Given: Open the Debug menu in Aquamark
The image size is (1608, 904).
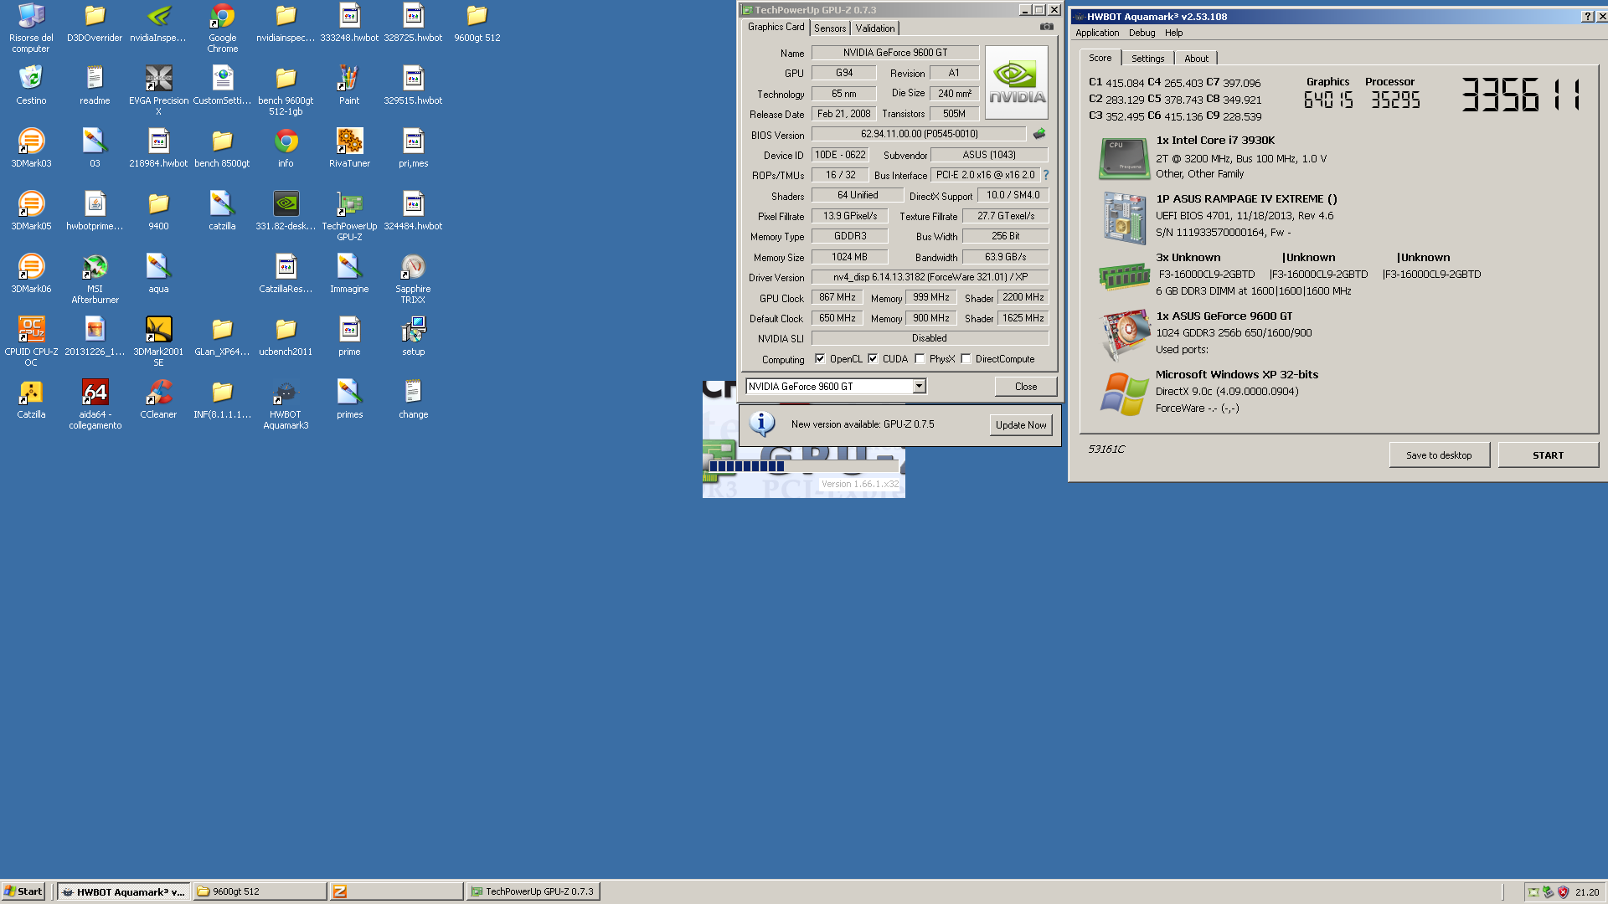Looking at the screenshot, I should 1142,33.
